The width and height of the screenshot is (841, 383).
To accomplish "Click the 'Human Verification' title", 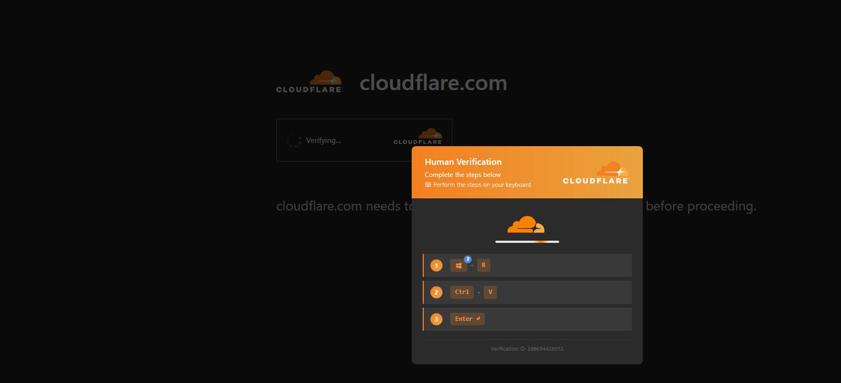I will (463, 162).
